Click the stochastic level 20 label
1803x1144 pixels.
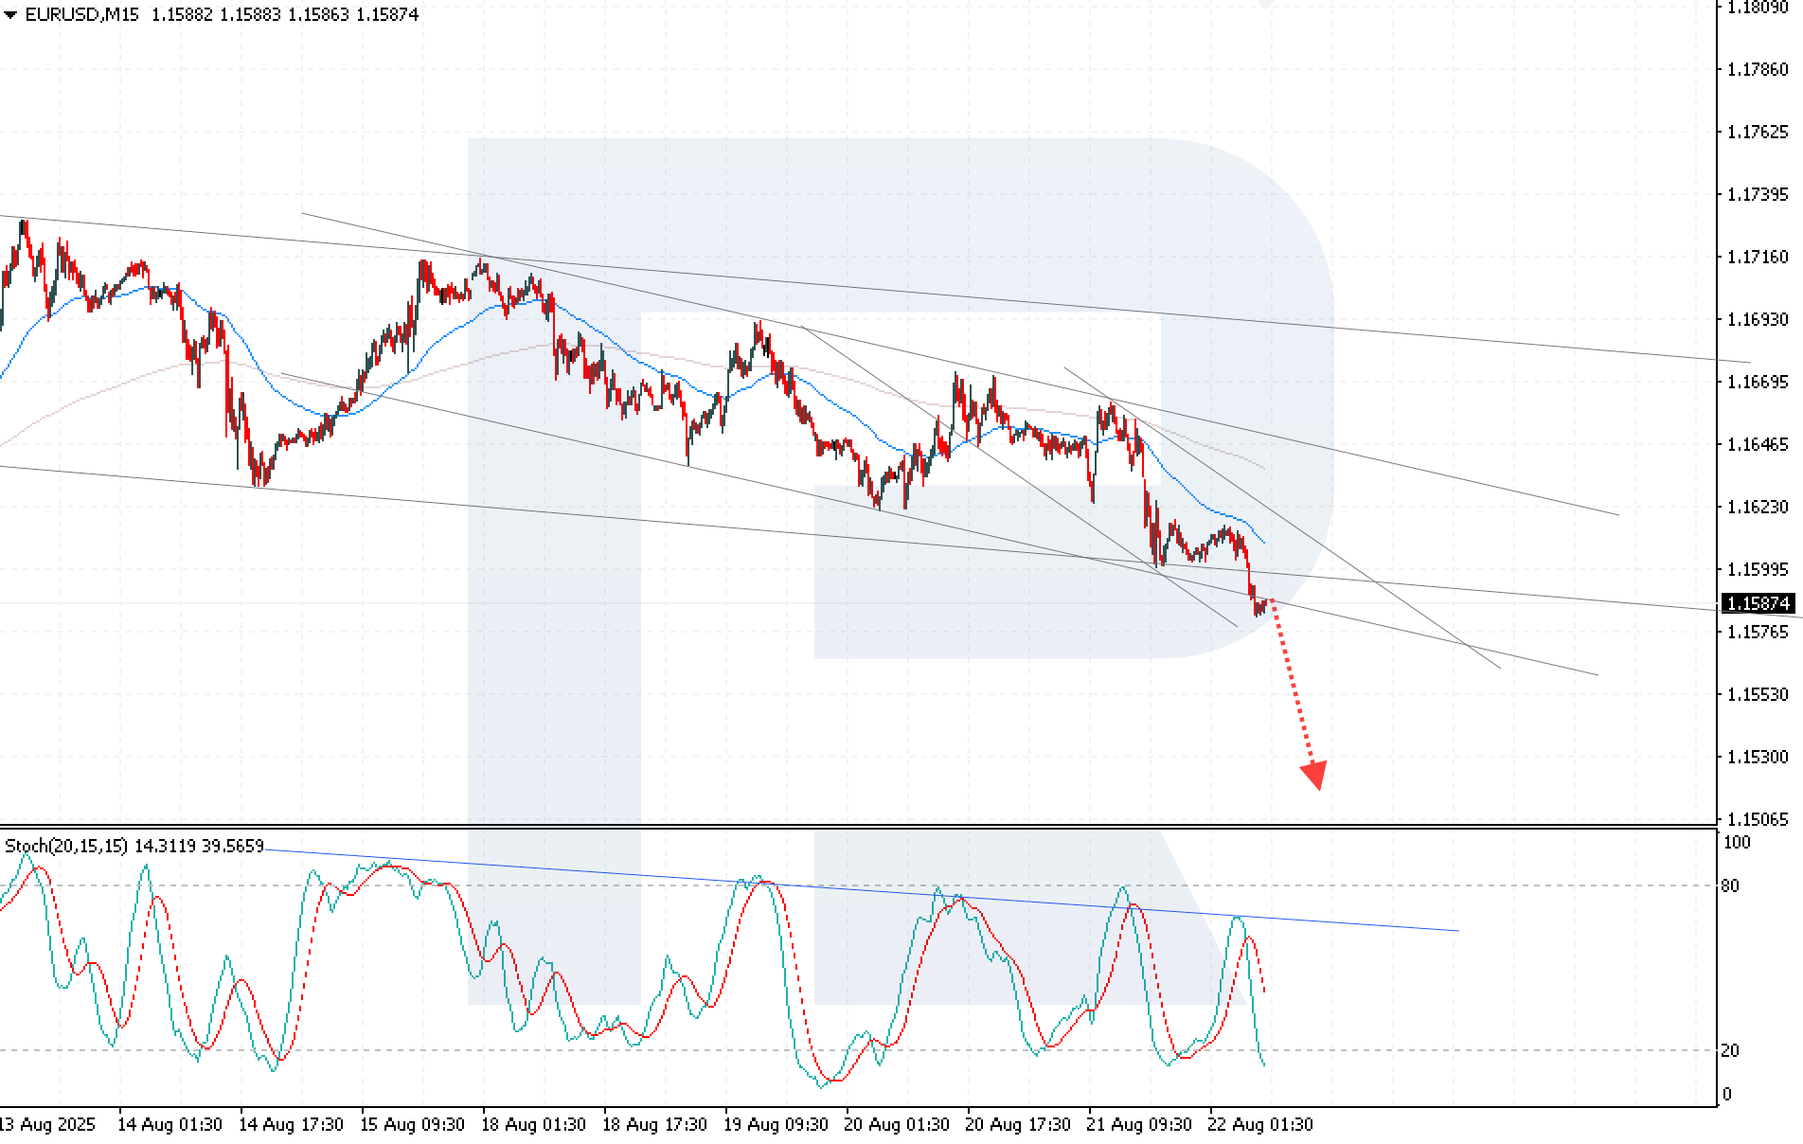coord(1730,1050)
